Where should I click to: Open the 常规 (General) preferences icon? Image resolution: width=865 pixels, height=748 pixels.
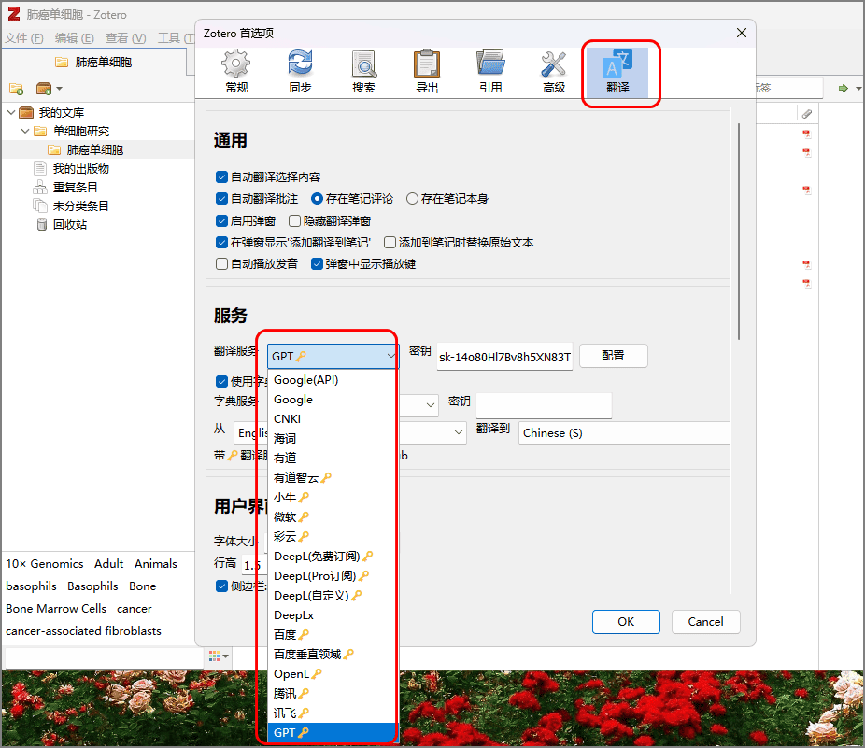[234, 70]
